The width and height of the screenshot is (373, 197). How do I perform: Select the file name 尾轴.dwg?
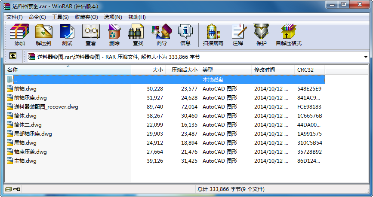click(25, 143)
